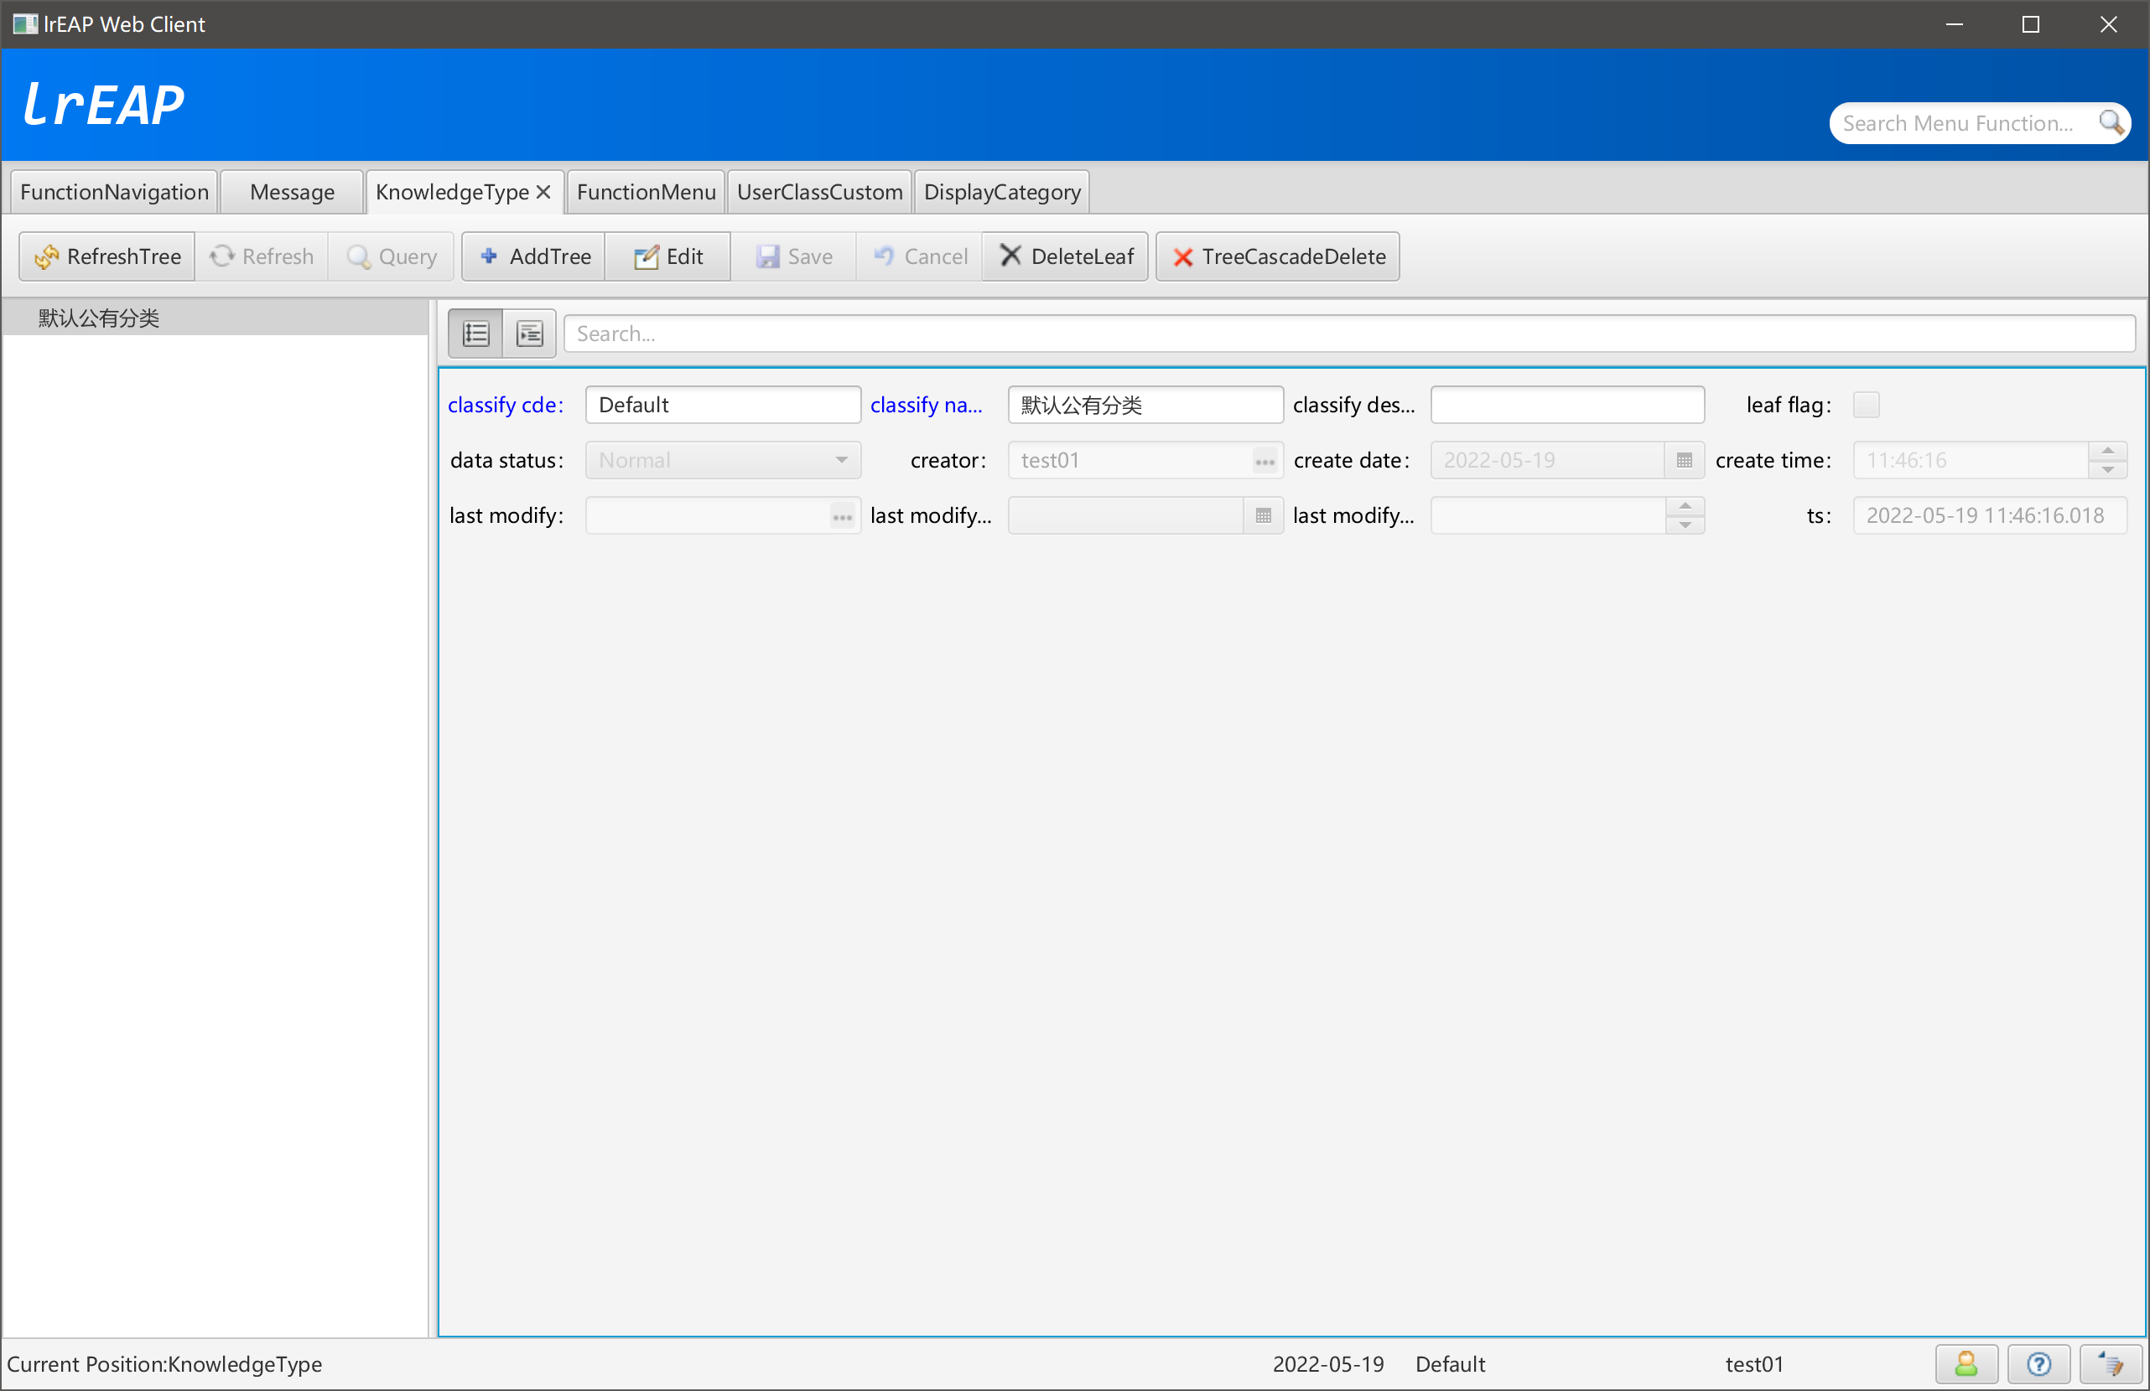Click the LrEAP logo
Screen dimensions: 2150x1391
tap(104, 104)
